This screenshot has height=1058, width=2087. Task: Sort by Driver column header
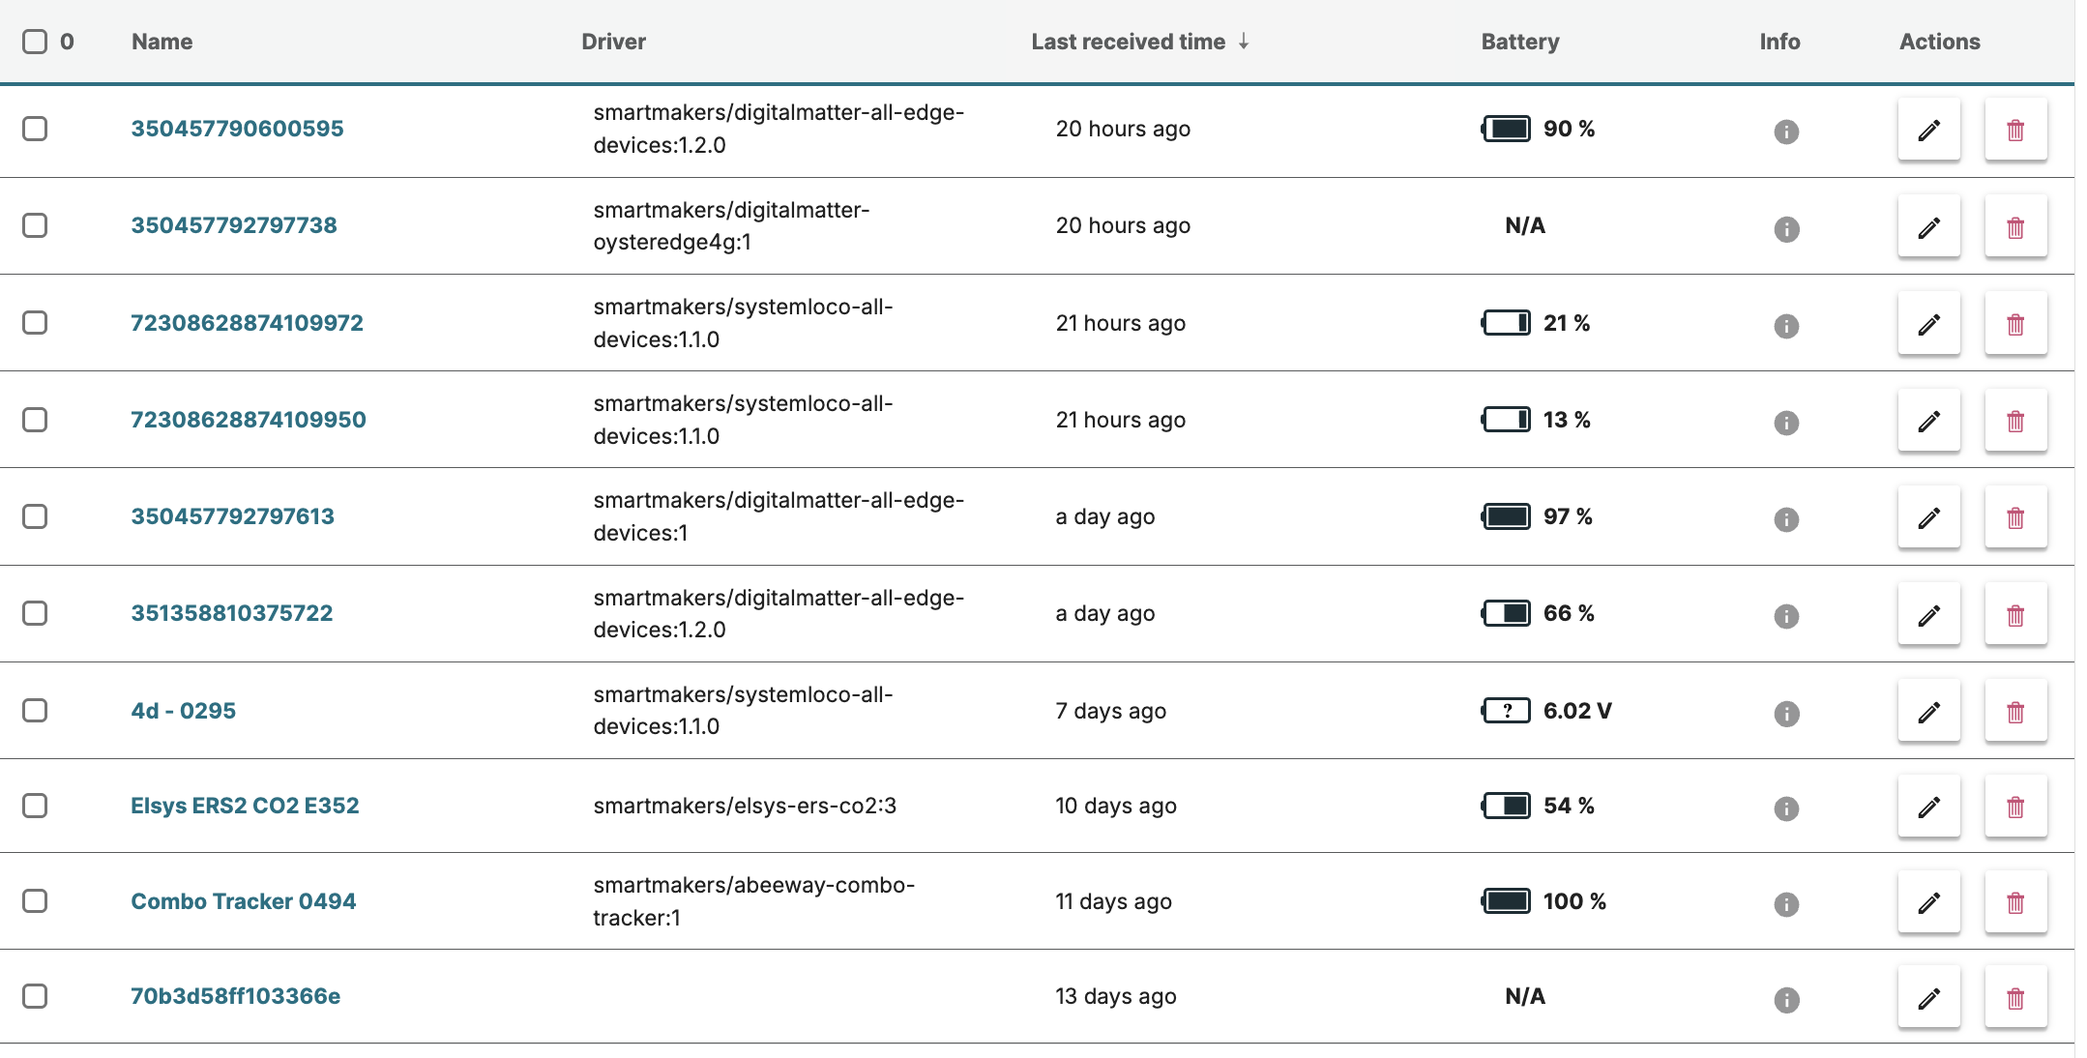[x=613, y=42]
